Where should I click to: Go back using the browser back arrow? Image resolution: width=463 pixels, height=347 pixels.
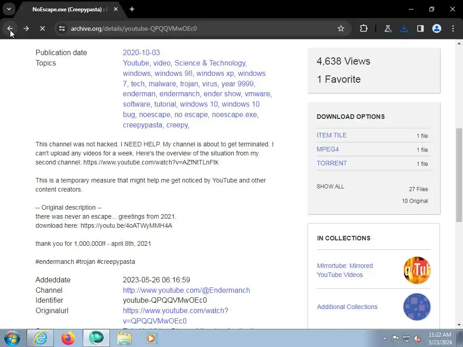[x=10, y=28]
